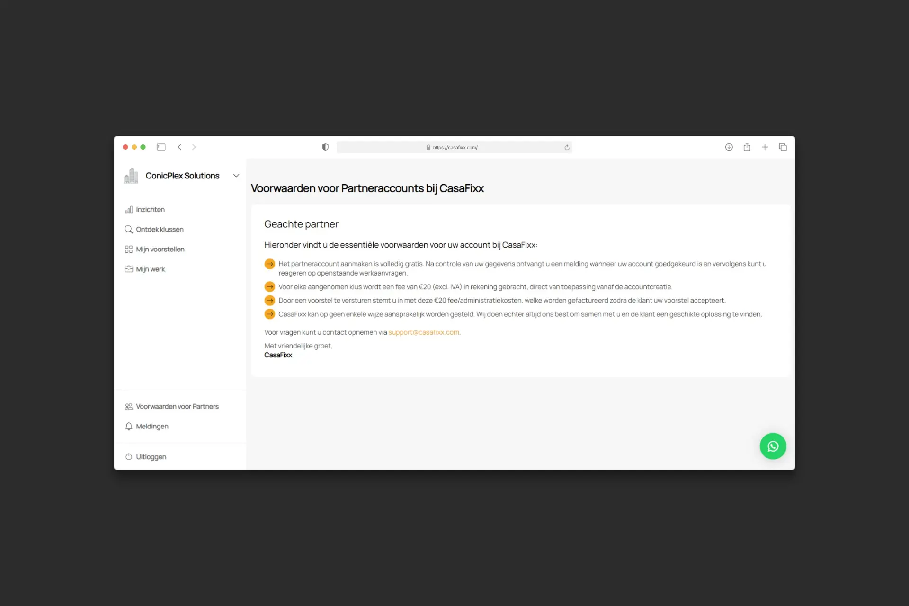Image resolution: width=909 pixels, height=606 pixels.
Task: View Meldingen notifications
Action: 152,426
